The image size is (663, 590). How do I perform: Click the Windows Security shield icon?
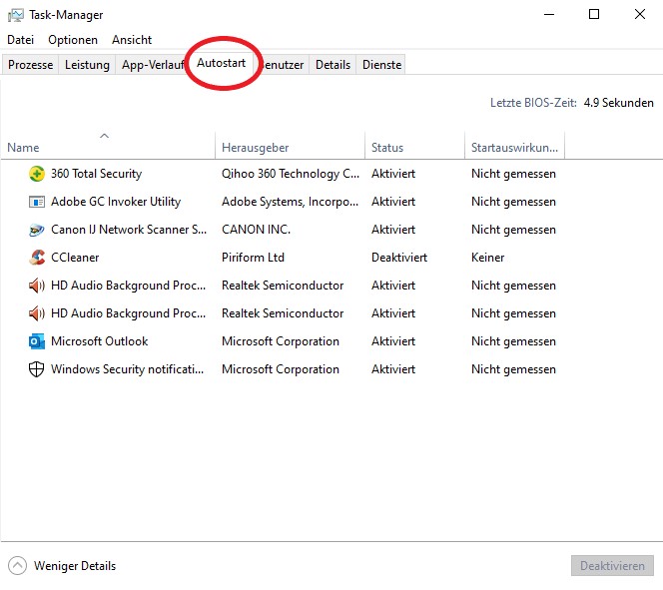[x=36, y=369]
